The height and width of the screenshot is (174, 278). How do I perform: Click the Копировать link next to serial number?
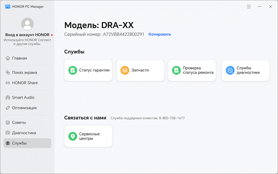point(160,34)
